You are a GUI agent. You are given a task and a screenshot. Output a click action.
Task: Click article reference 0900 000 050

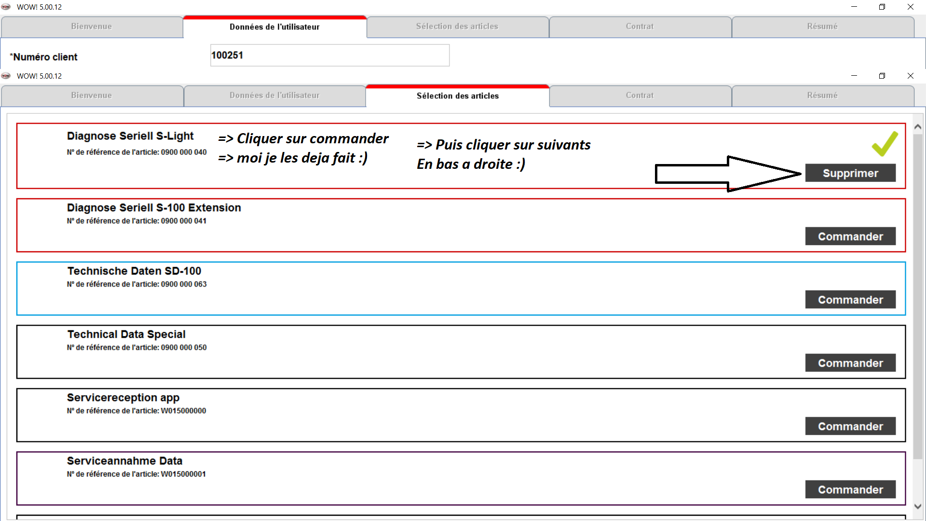click(184, 347)
